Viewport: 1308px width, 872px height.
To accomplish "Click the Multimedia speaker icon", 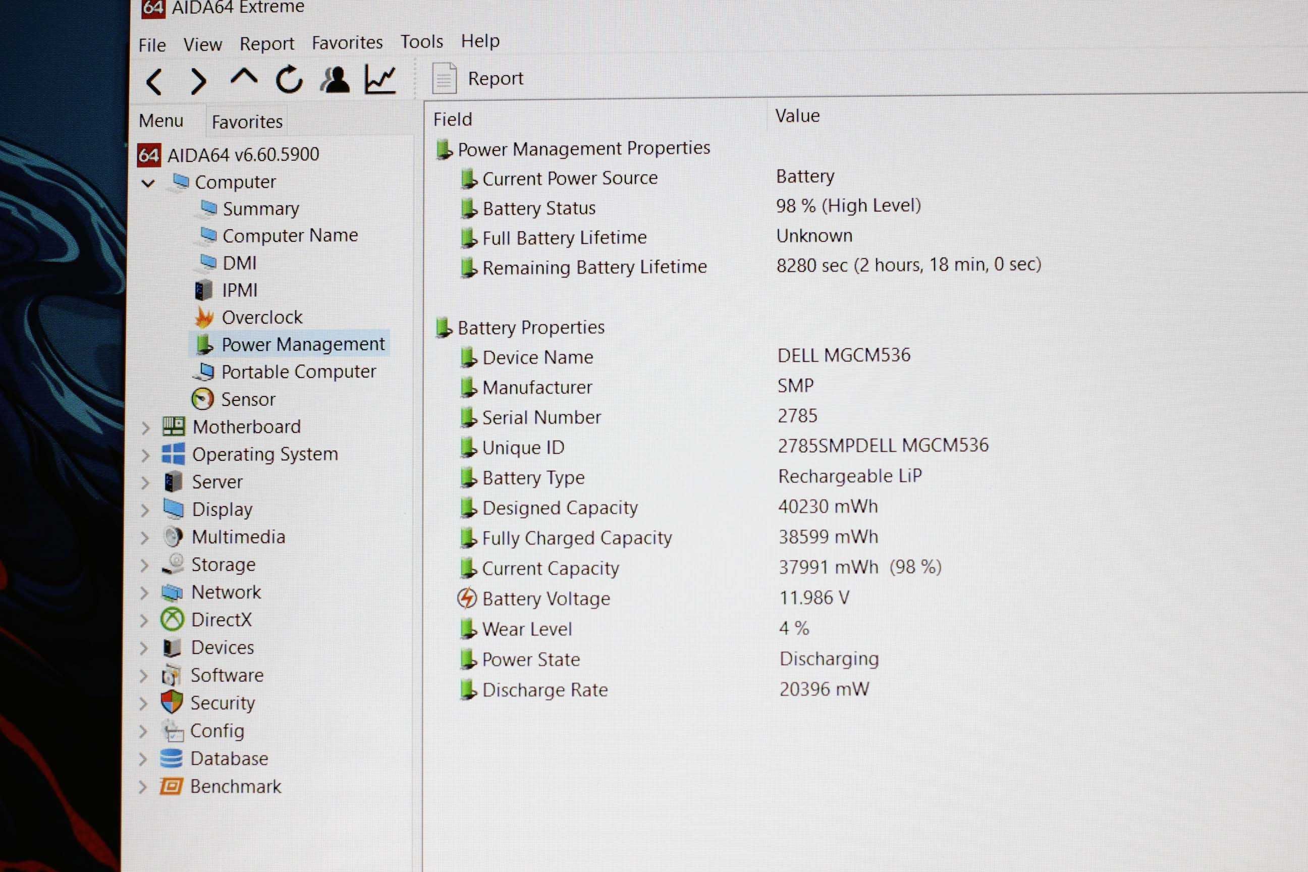I will pos(174,536).
